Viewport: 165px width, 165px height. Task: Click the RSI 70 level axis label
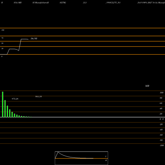(x=2, y=38)
